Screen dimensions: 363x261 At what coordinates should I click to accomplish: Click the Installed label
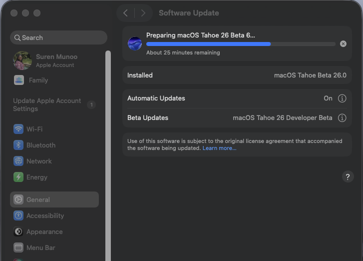pyautogui.click(x=140, y=75)
